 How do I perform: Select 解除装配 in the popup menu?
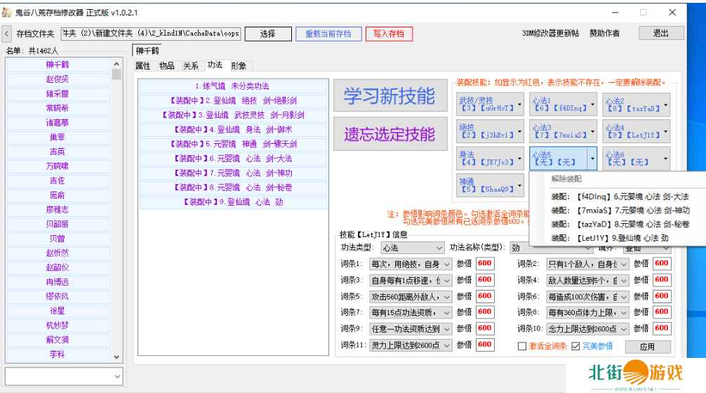(x=566, y=179)
